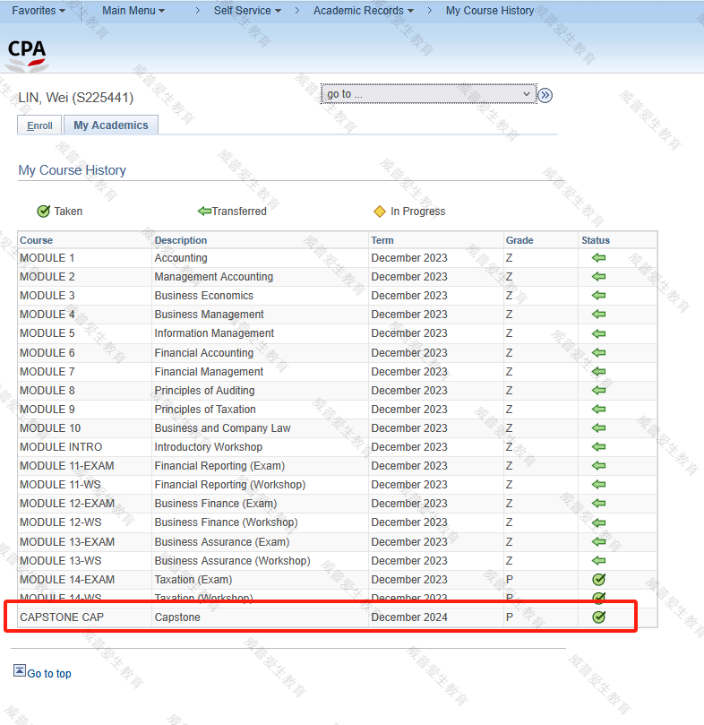
Task: Click grade P for CAPSTONE CAP
Action: pos(510,617)
